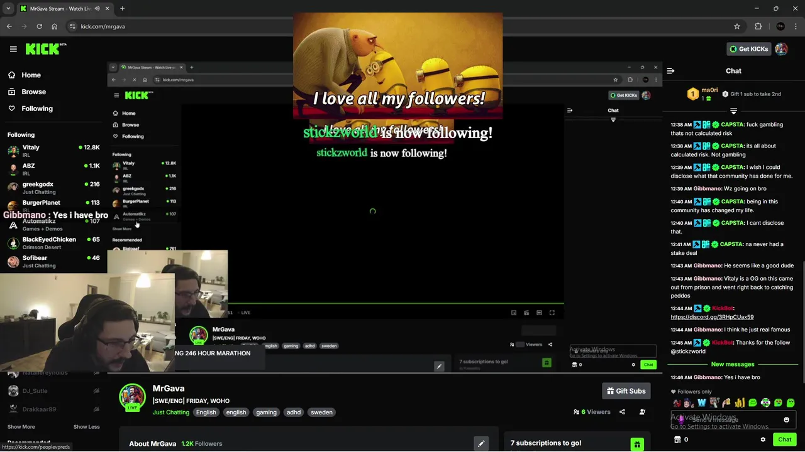Open chat settings gear icon
The width and height of the screenshot is (805, 452).
763,439
